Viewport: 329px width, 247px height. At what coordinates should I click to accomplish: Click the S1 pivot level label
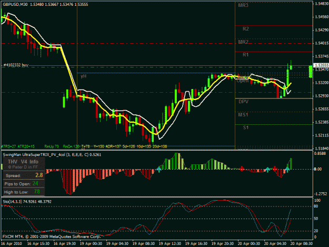coord(246,127)
